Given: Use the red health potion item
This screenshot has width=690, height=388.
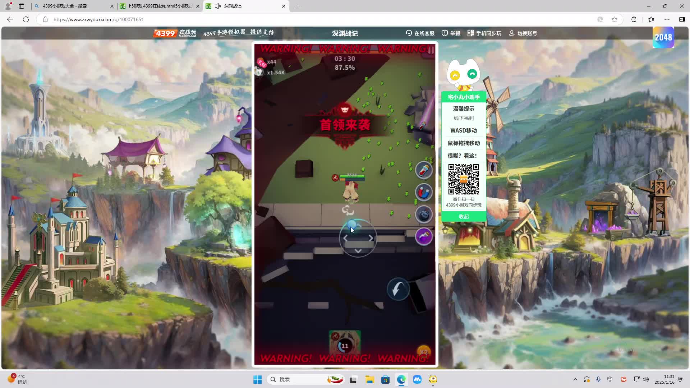Looking at the screenshot, I should (424, 170).
